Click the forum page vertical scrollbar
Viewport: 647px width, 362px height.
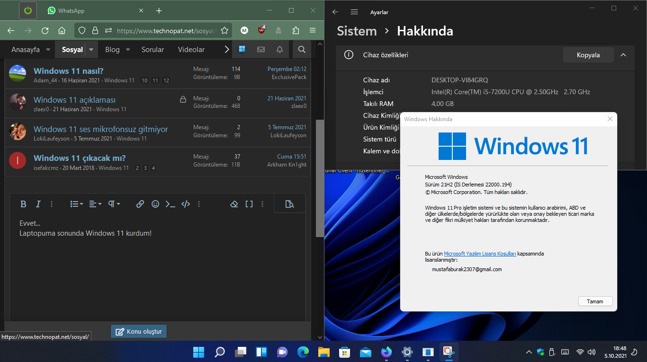320,178
